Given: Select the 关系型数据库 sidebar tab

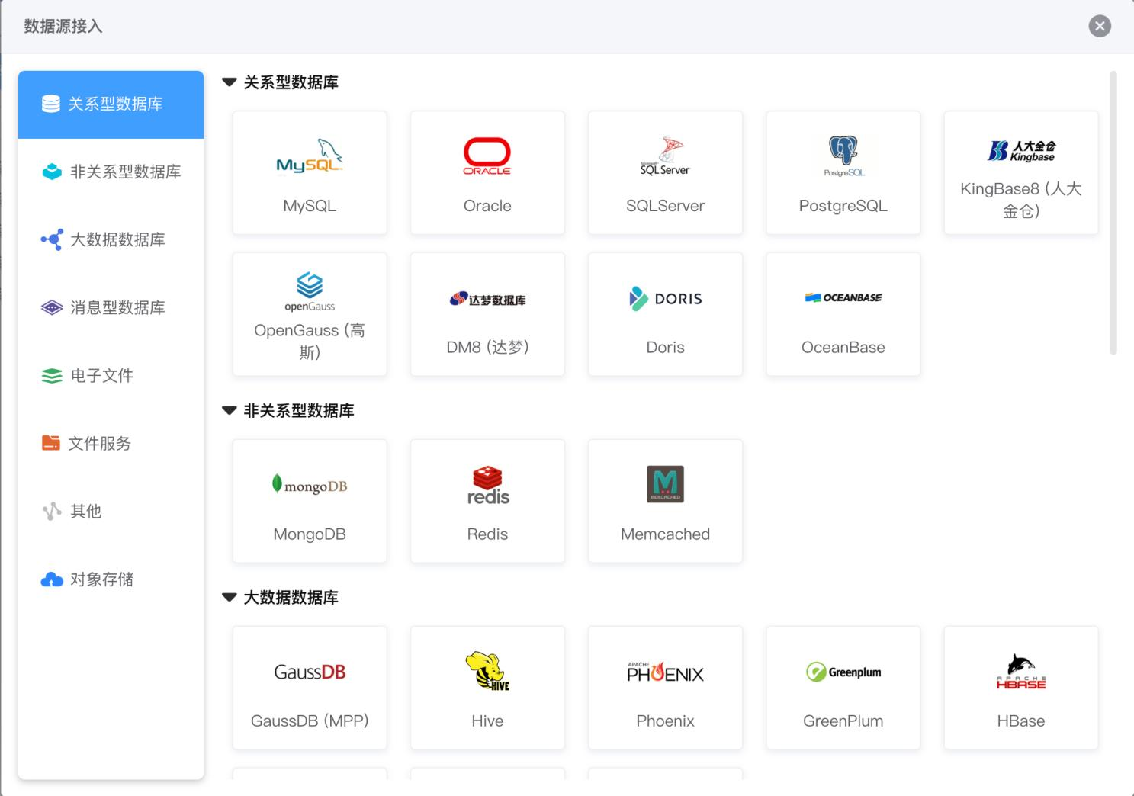Looking at the screenshot, I should [x=111, y=104].
